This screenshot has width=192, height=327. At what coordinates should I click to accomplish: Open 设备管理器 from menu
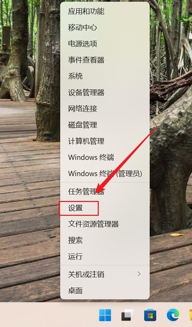tap(105, 93)
